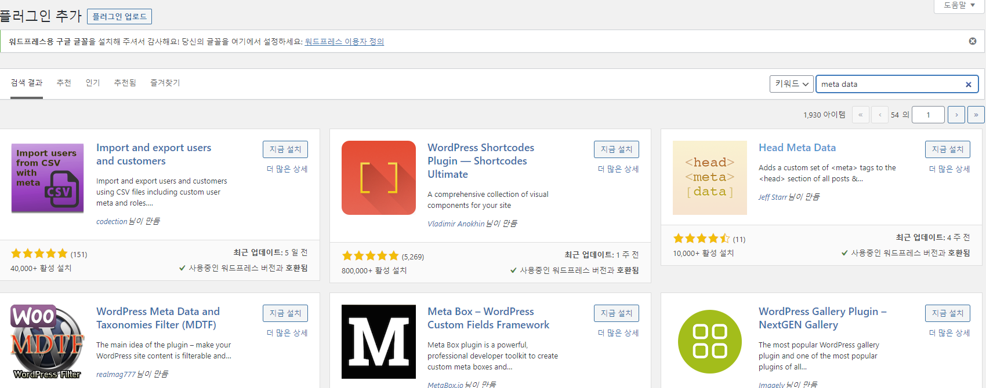Click the Import users from CSV plugin icon
The width and height of the screenshot is (986, 388).
(48, 178)
